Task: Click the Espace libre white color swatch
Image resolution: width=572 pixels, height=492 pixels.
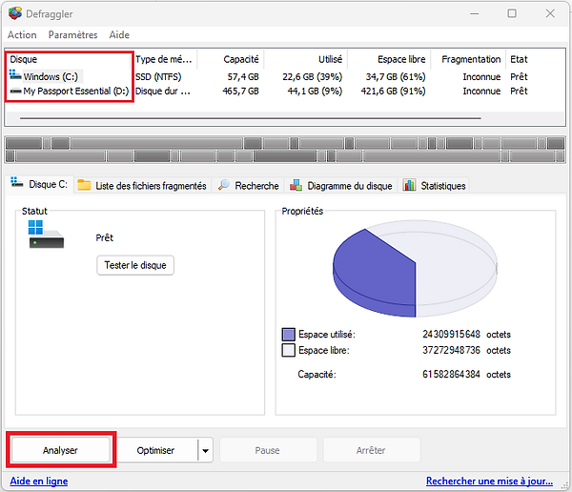Action: [288, 350]
